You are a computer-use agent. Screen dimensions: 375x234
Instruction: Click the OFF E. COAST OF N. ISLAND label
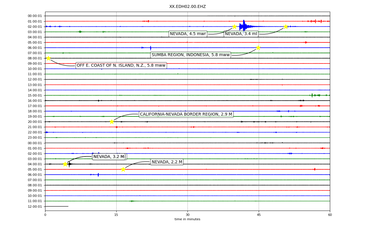pos(121,66)
